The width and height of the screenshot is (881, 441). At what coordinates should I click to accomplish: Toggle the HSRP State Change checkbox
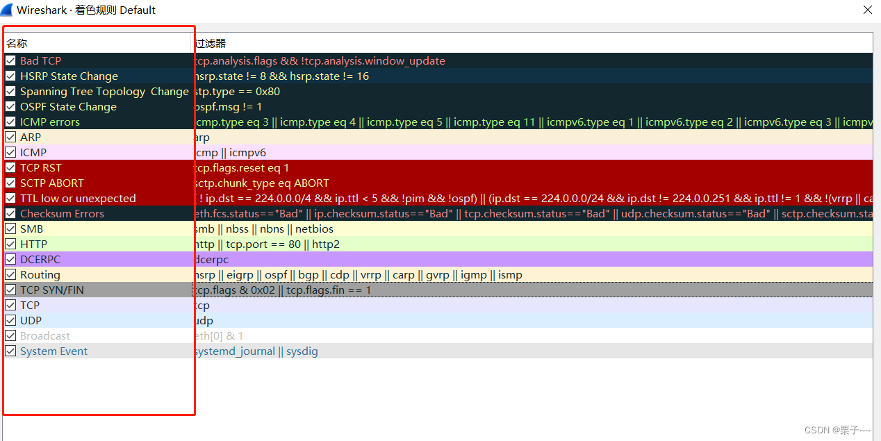tap(10, 76)
